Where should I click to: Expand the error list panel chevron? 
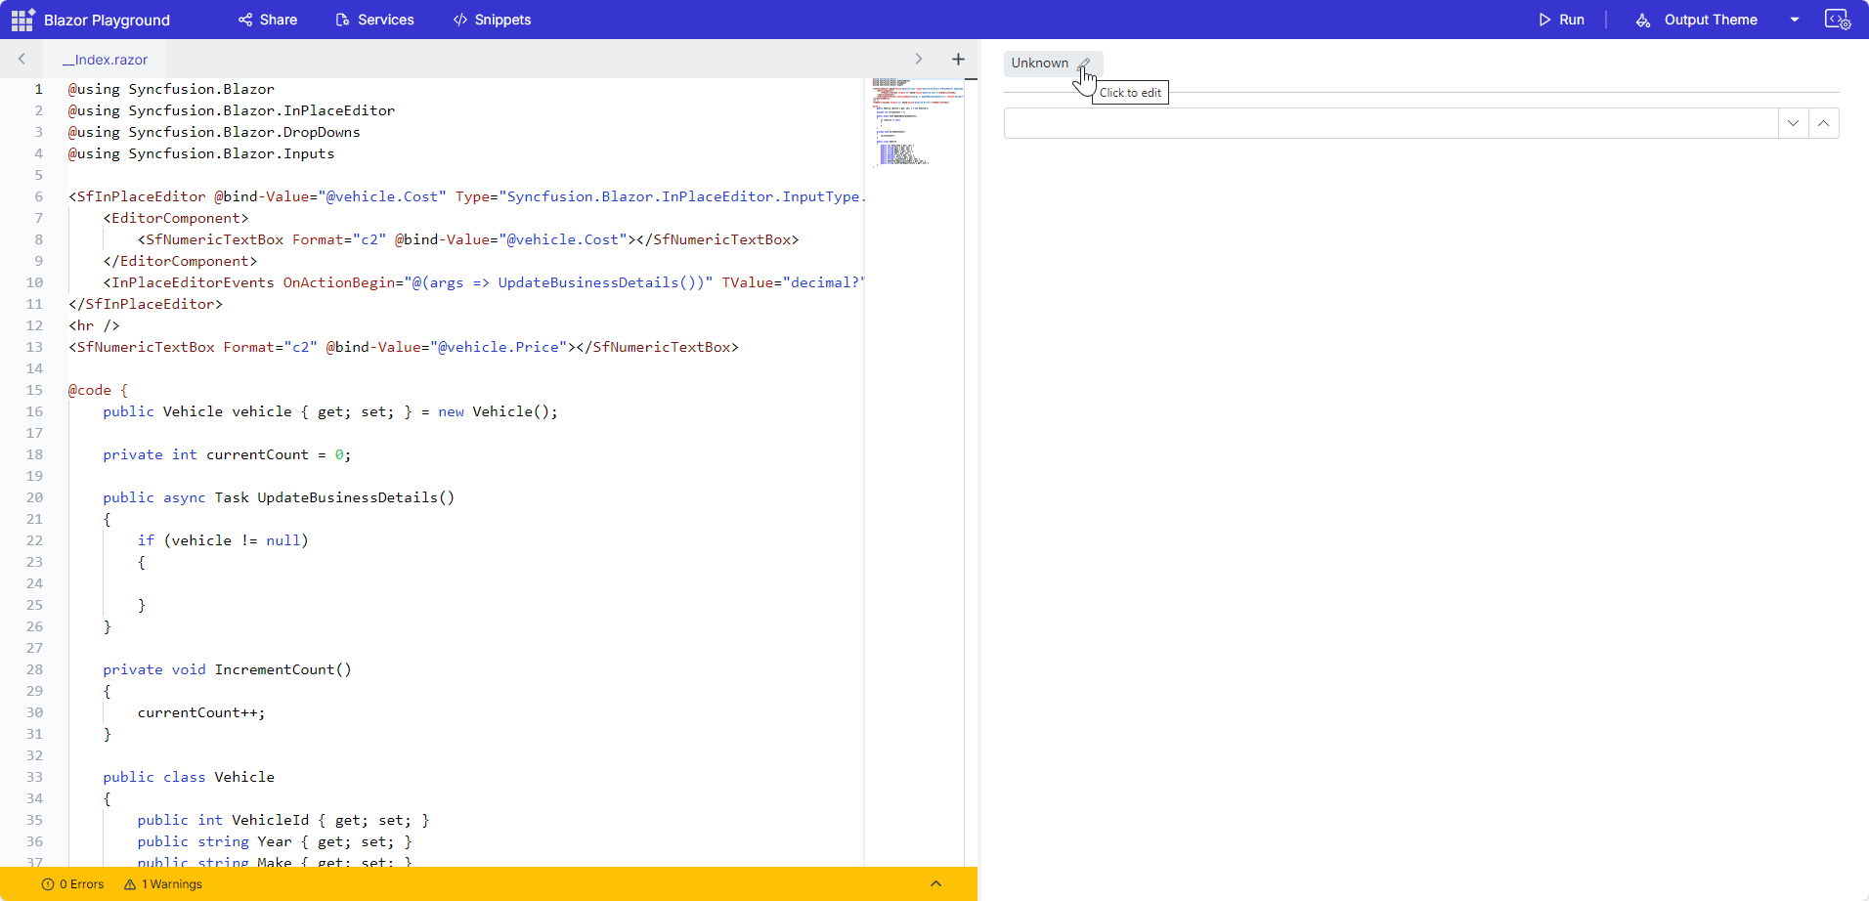coord(935,883)
